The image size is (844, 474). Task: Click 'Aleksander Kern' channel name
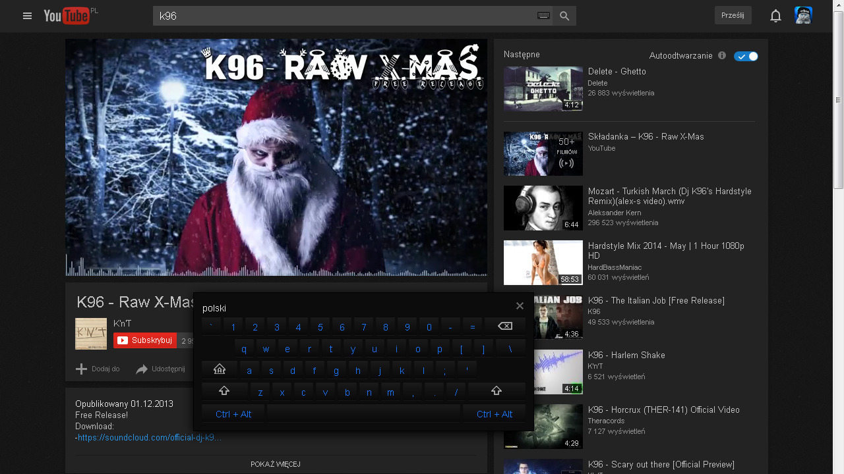[613, 213]
